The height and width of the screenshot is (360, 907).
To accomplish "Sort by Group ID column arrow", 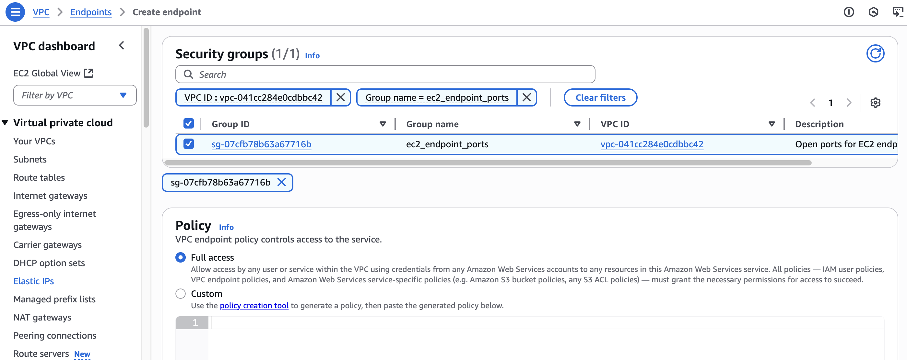I will click(x=383, y=124).
